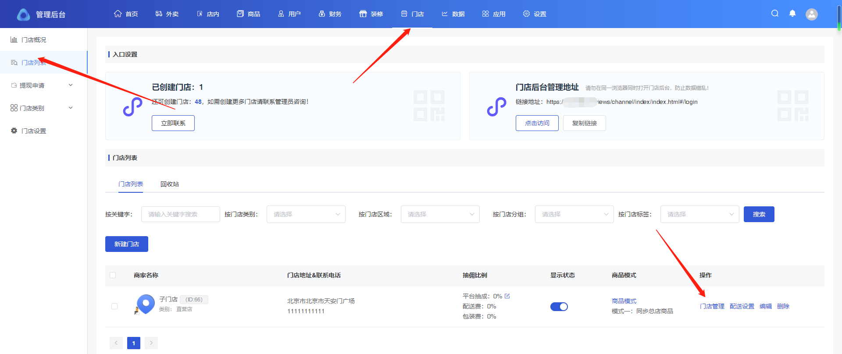Open the notification bell icon
This screenshot has height=354, width=842.
(x=792, y=14)
